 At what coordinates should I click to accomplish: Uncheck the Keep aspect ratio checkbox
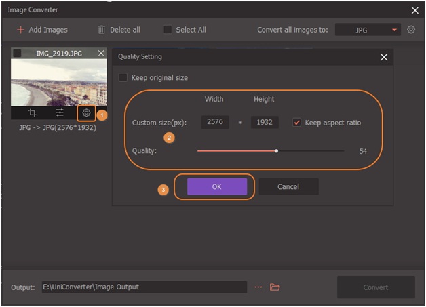(x=296, y=123)
